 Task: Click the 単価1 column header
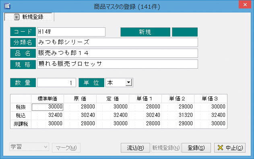145,98
